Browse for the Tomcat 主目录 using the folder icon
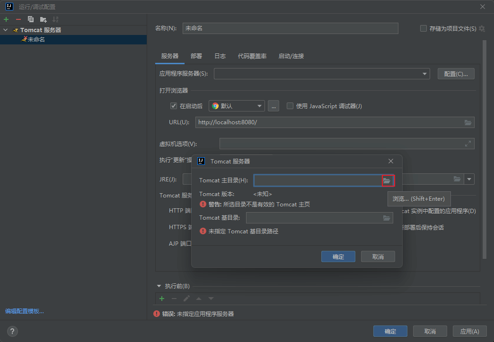Image resolution: width=494 pixels, height=342 pixels. tap(387, 180)
